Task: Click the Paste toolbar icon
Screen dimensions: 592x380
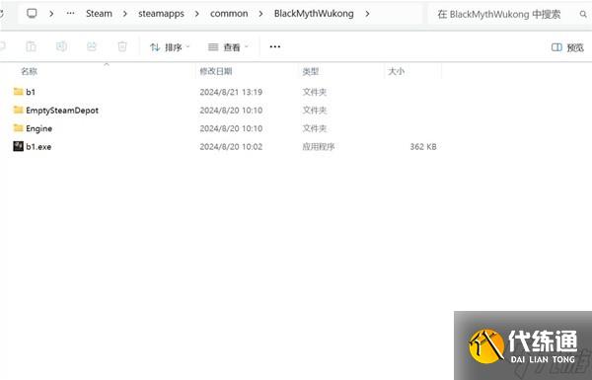Action: (x=31, y=46)
